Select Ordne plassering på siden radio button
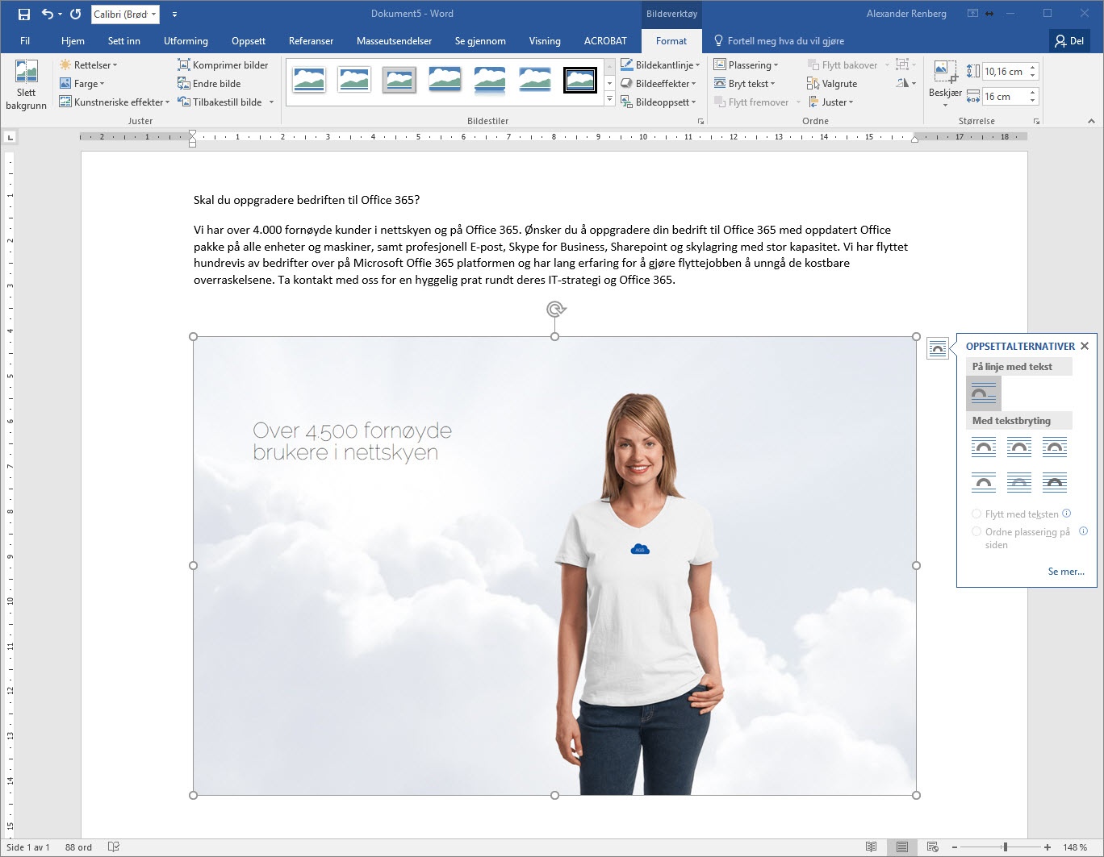1104x857 pixels. click(976, 531)
